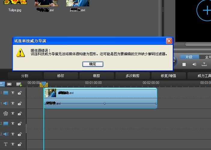
Task: Click the timeline range marker icon after previous frame
Action: (204, 64)
